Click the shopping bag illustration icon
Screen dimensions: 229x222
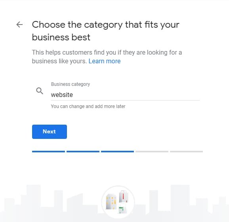tap(124, 196)
